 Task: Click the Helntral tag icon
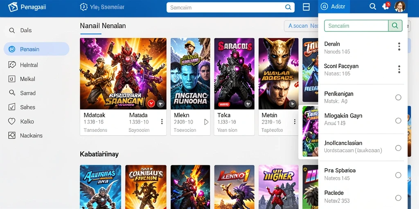click(12, 65)
